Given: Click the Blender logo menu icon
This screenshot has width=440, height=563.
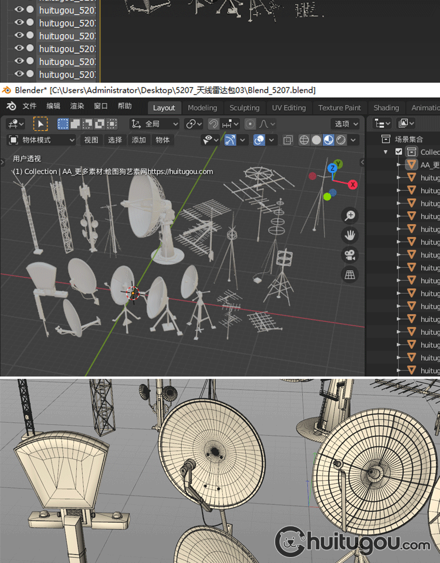Looking at the screenshot, I should click(x=11, y=107).
